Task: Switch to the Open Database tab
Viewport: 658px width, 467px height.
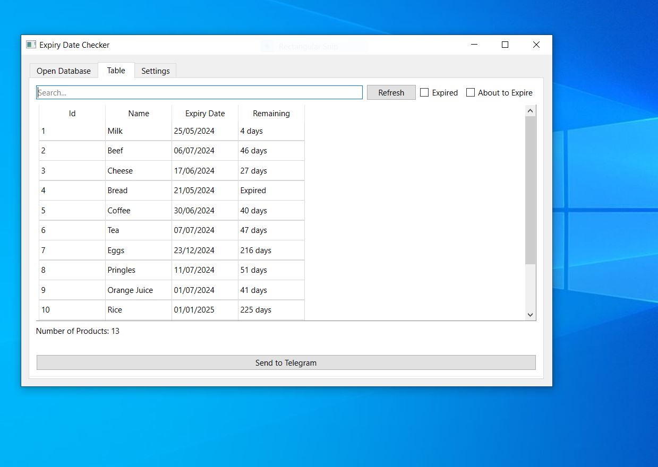Action: pyautogui.click(x=64, y=71)
